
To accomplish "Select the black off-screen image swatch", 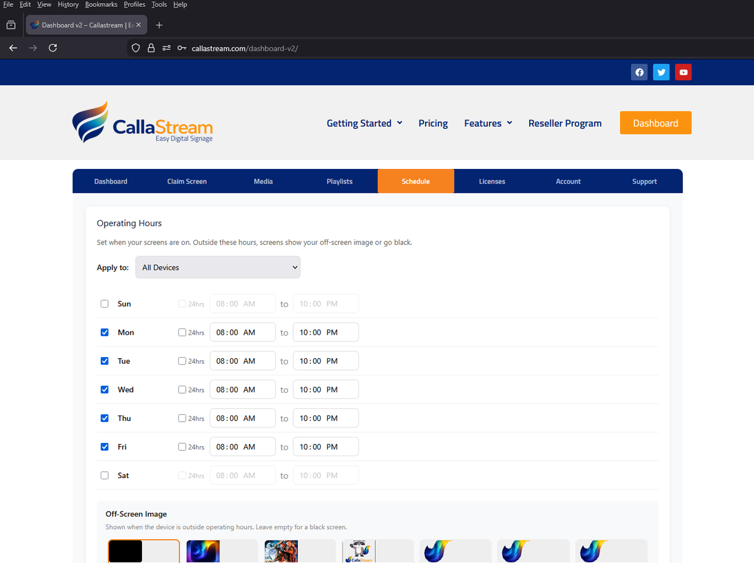I will pyautogui.click(x=125, y=550).
